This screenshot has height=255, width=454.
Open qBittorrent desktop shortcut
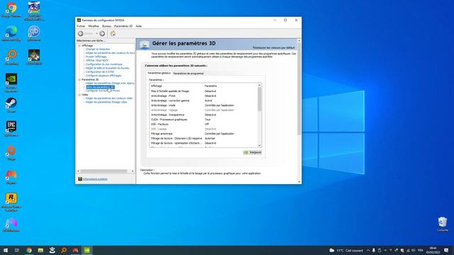pyautogui.click(x=34, y=33)
